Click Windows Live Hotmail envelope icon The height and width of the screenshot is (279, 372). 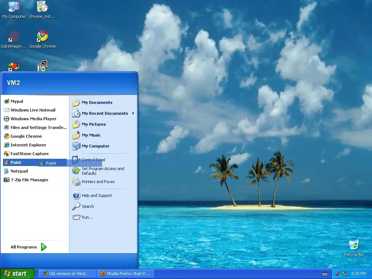(x=7, y=110)
